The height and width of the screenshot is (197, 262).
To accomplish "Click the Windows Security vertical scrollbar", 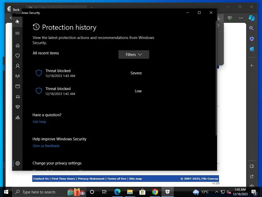I will pos(216,78).
